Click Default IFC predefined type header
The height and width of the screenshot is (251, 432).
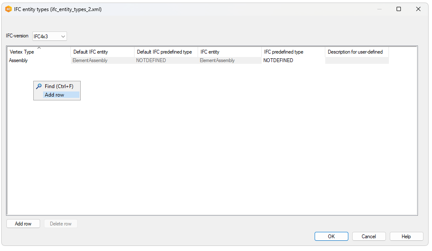click(x=164, y=52)
